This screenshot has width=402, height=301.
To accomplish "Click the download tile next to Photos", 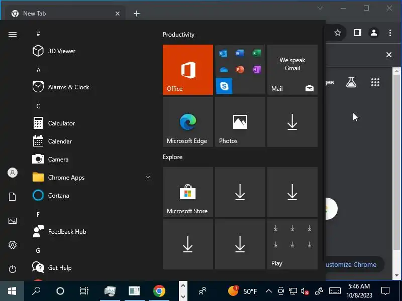I will pos(292,122).
